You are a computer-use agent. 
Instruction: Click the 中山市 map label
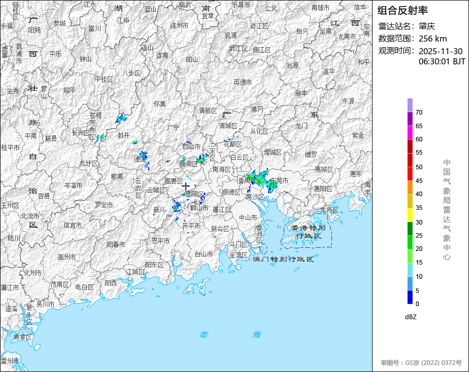click(x=248, y=217)
